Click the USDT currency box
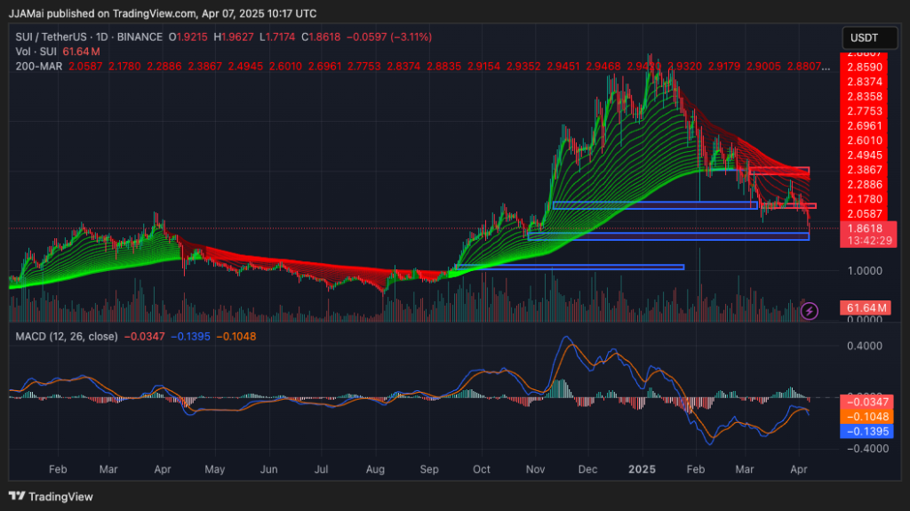Screen dimensions: 910x511 point(869,37)
